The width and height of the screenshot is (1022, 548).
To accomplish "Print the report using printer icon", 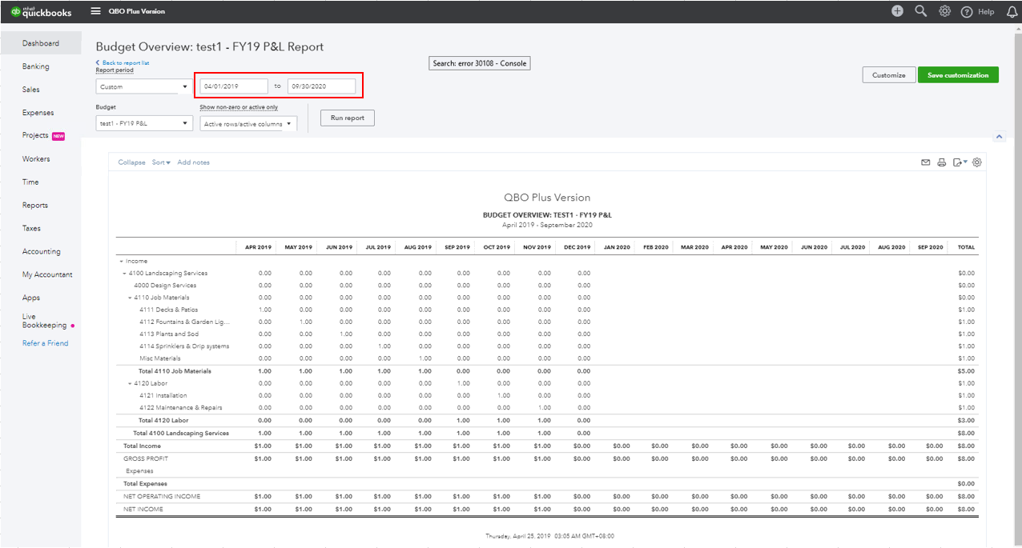I will click(x=942, y=162).
